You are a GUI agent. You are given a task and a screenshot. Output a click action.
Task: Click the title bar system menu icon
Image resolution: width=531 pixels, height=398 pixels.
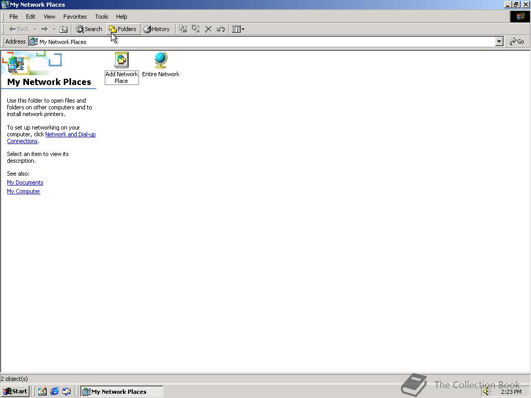(5, 4)
